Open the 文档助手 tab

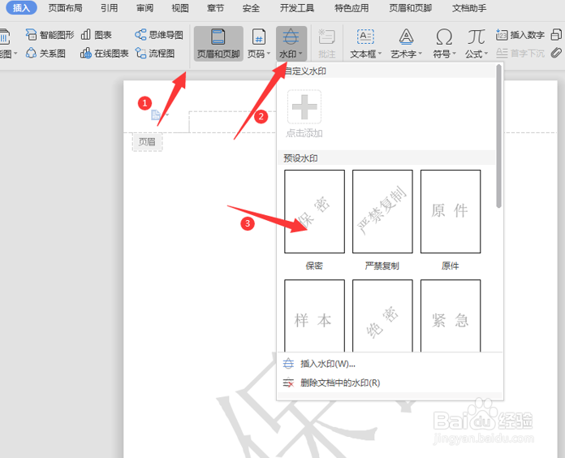pyautogui.click(x=469, y=8)
